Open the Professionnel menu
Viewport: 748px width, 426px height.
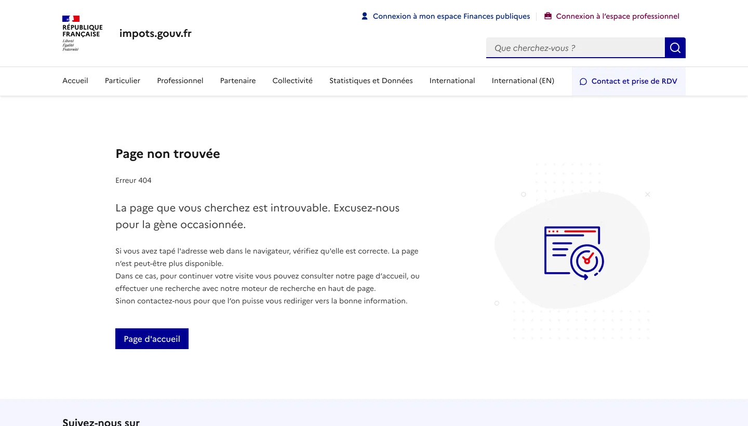pyautogui.click(x=180, y=81)
